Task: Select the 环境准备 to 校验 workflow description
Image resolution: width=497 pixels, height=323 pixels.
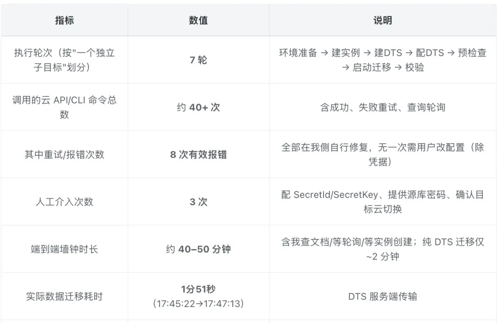Action: click(x=382, y=60)
